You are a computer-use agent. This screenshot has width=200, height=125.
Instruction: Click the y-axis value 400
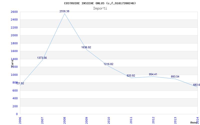[x=15, y=98]
